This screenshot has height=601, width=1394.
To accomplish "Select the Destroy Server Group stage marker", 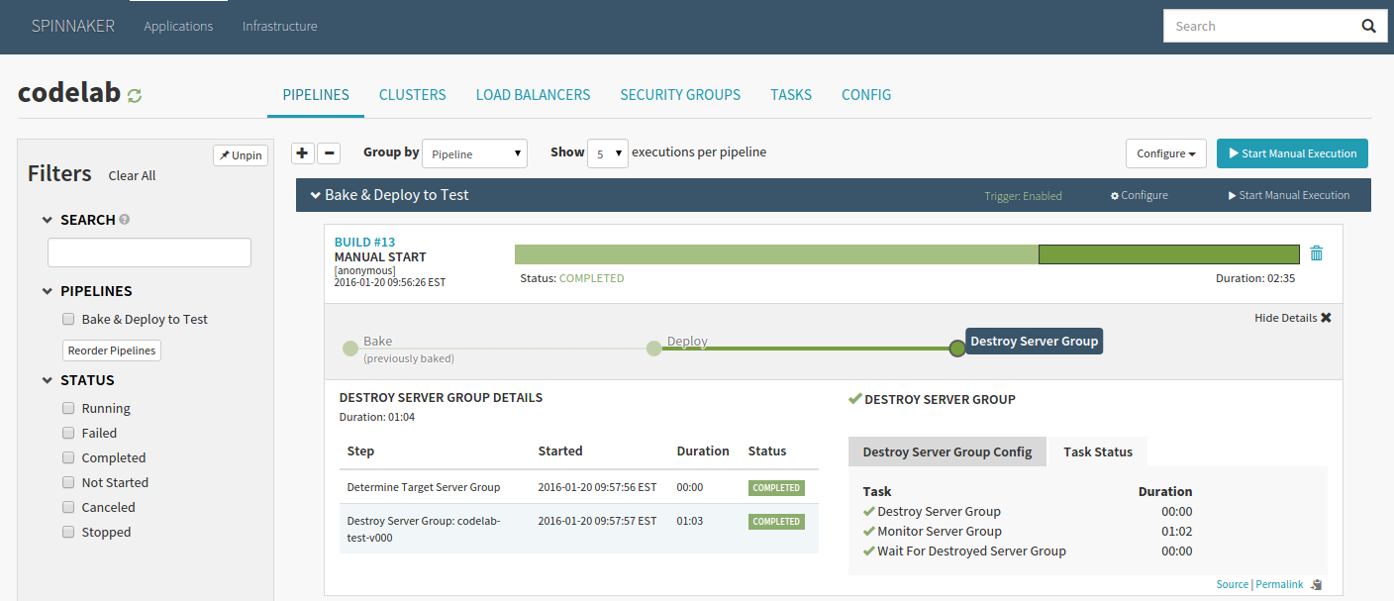I will tap(956, 348).
